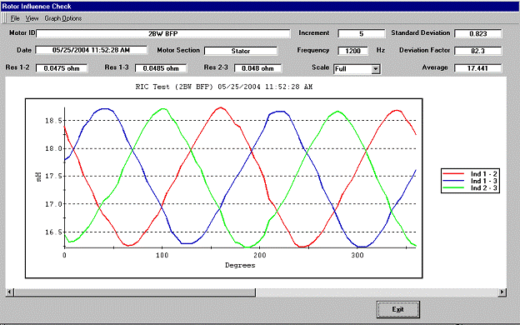Select the Standard Deviation value 0.823
Image resolution: width=520 pixels, height=325 pixels.
477,33
